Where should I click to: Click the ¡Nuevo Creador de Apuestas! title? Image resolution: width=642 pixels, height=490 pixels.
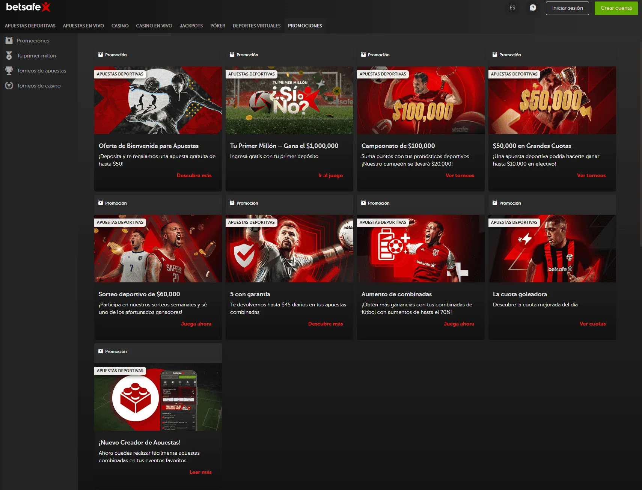click(x=140, y=442)
